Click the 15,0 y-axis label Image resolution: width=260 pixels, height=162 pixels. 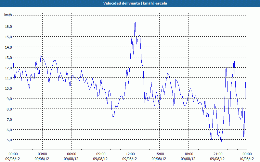(x=8, y=37)
